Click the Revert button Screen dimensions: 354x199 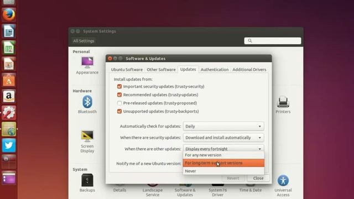click(x=233, y=178)
